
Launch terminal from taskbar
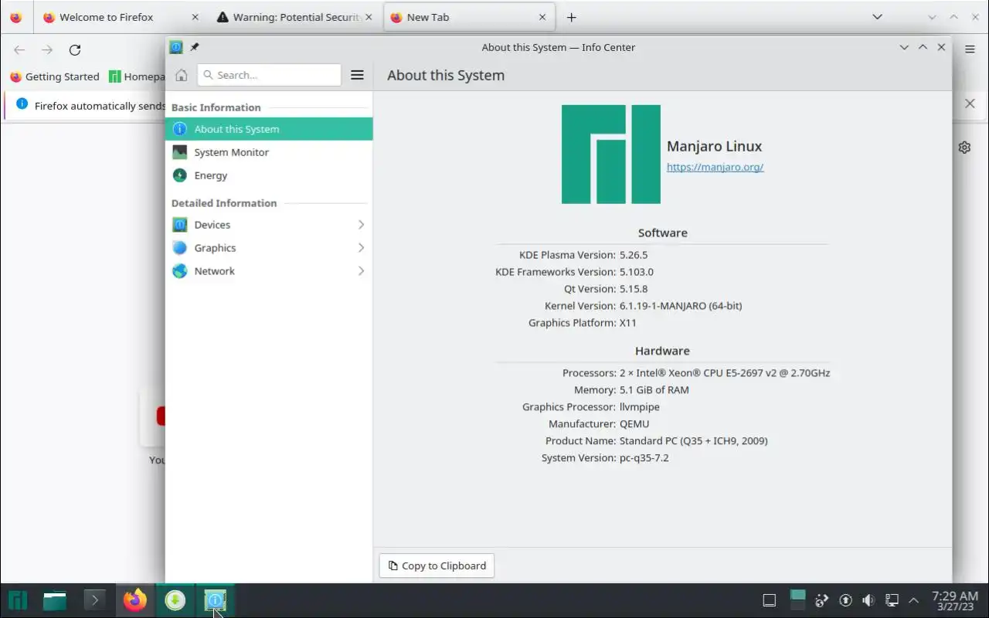coord(94,600)
